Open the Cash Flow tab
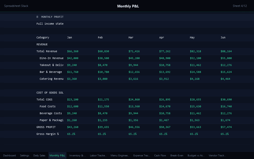Viewport: 254px width, 159px height. pyautogui.click(x=160, y=156)
